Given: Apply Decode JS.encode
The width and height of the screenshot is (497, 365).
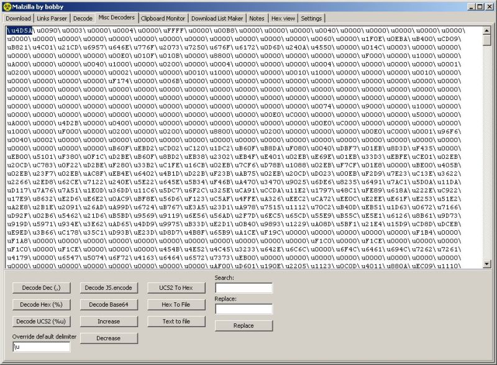Looking at the screenshot, I should pyautogui.click(x=109, y=287).
